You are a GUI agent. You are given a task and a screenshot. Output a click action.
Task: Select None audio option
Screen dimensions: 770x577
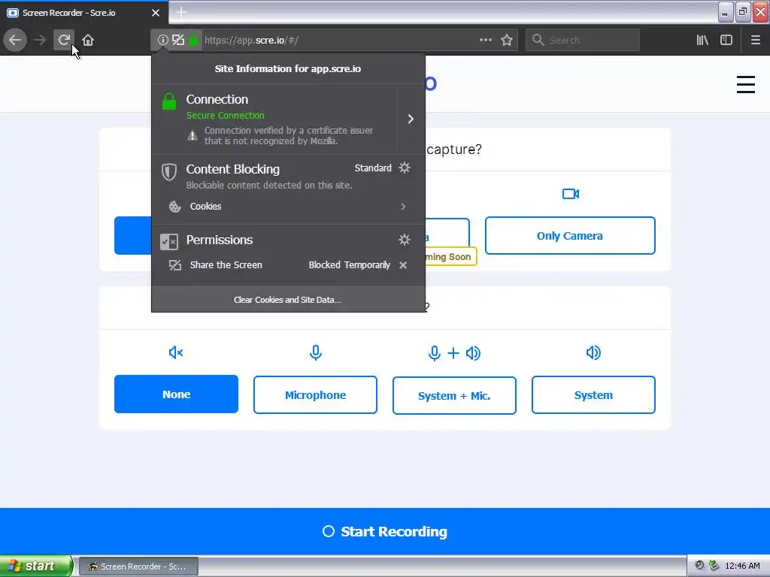[176, 394]
